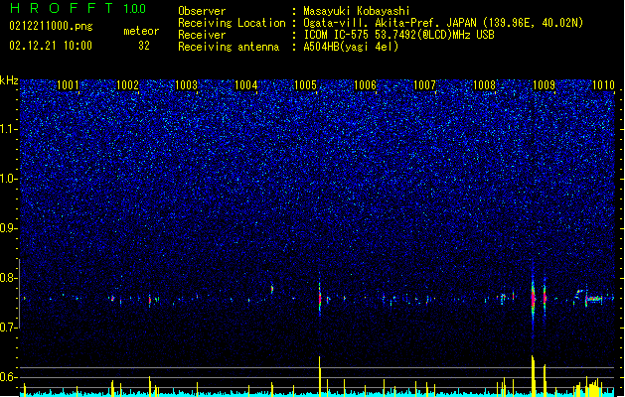The image size is (625, 397).
Task: Click the Receiver label
Action: point(202,35)
